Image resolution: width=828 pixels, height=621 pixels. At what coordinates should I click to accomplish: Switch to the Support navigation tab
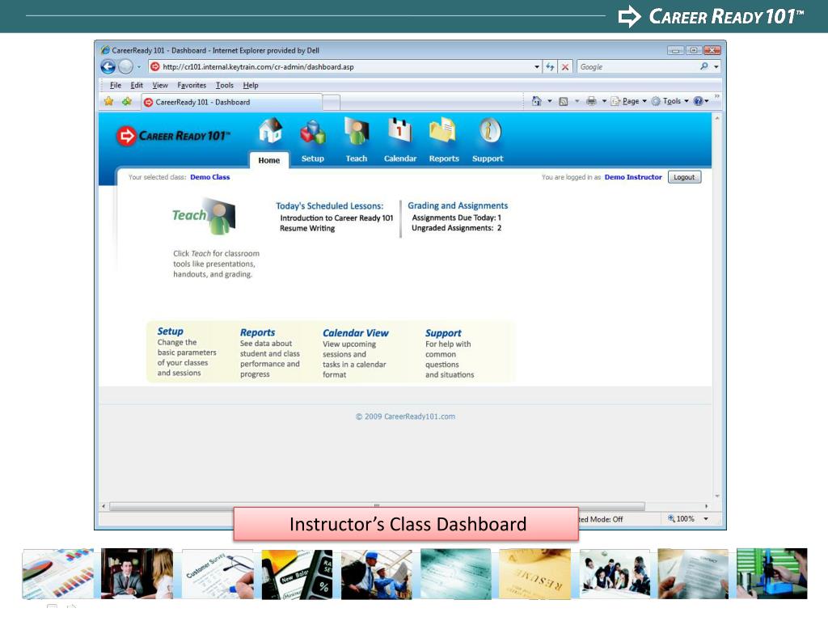coord(488,158)
